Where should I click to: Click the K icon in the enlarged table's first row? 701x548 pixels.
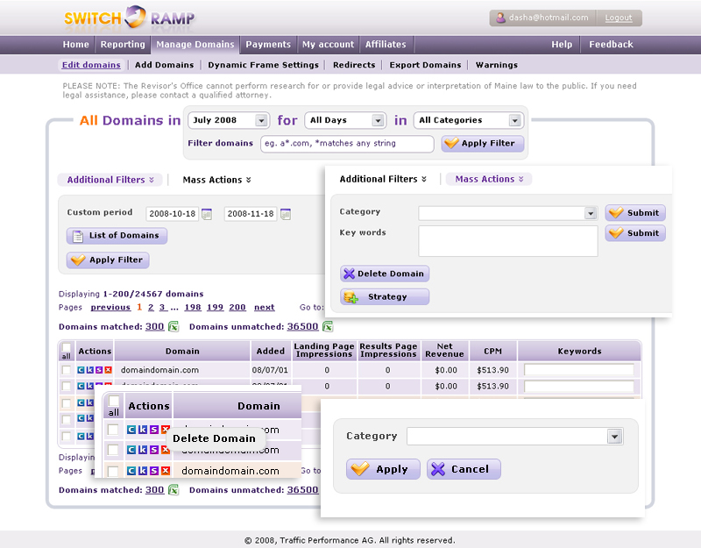[x=143, y=430]
